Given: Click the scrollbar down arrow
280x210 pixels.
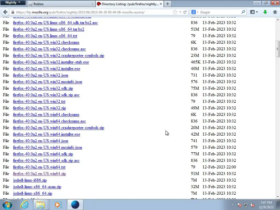Looking at the screenshot, I should pos(278,197).
